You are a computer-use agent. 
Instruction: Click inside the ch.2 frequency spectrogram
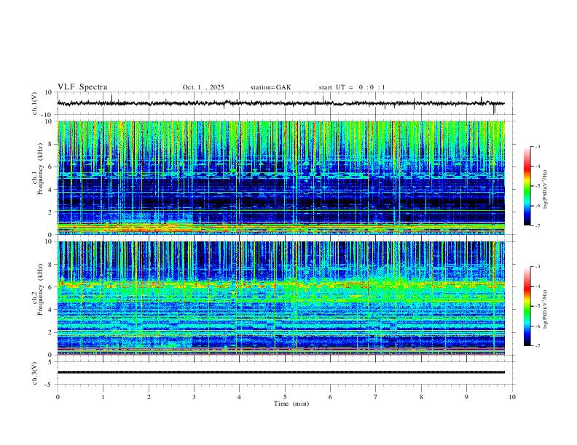280,298
